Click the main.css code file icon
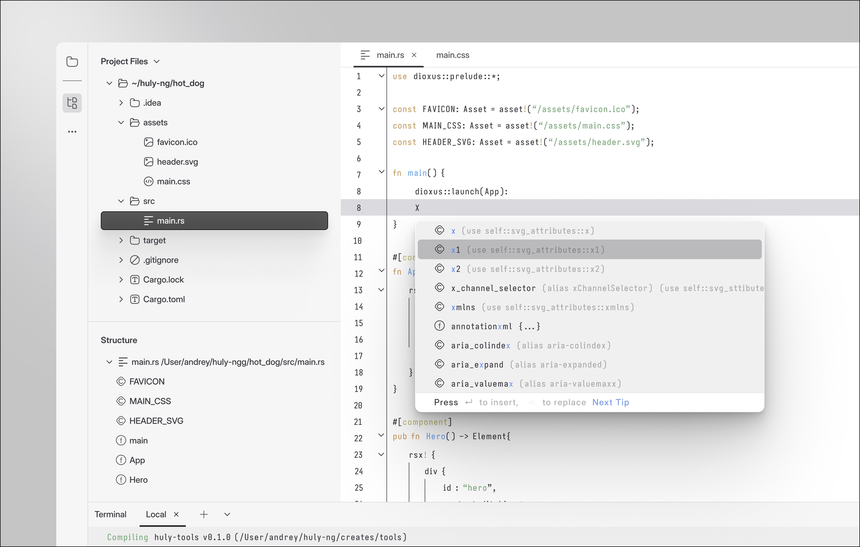 pyautogui.click(x=149, y=182)
